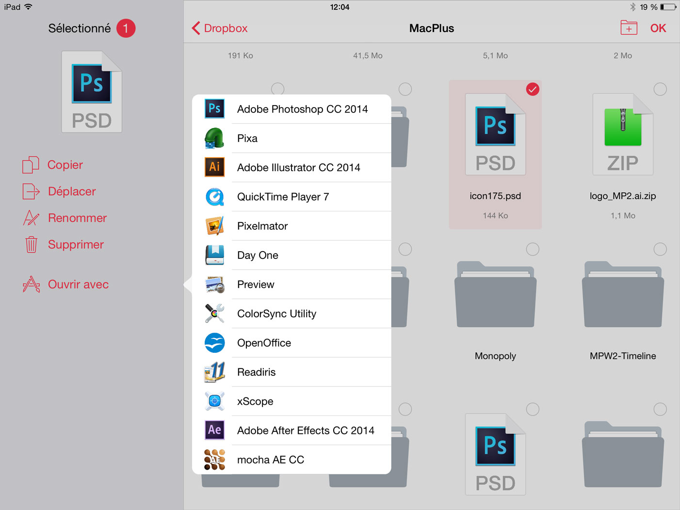Screen dimensions: 680x510
Task: Tap the xScope app icon
Action: pos(214,401)
